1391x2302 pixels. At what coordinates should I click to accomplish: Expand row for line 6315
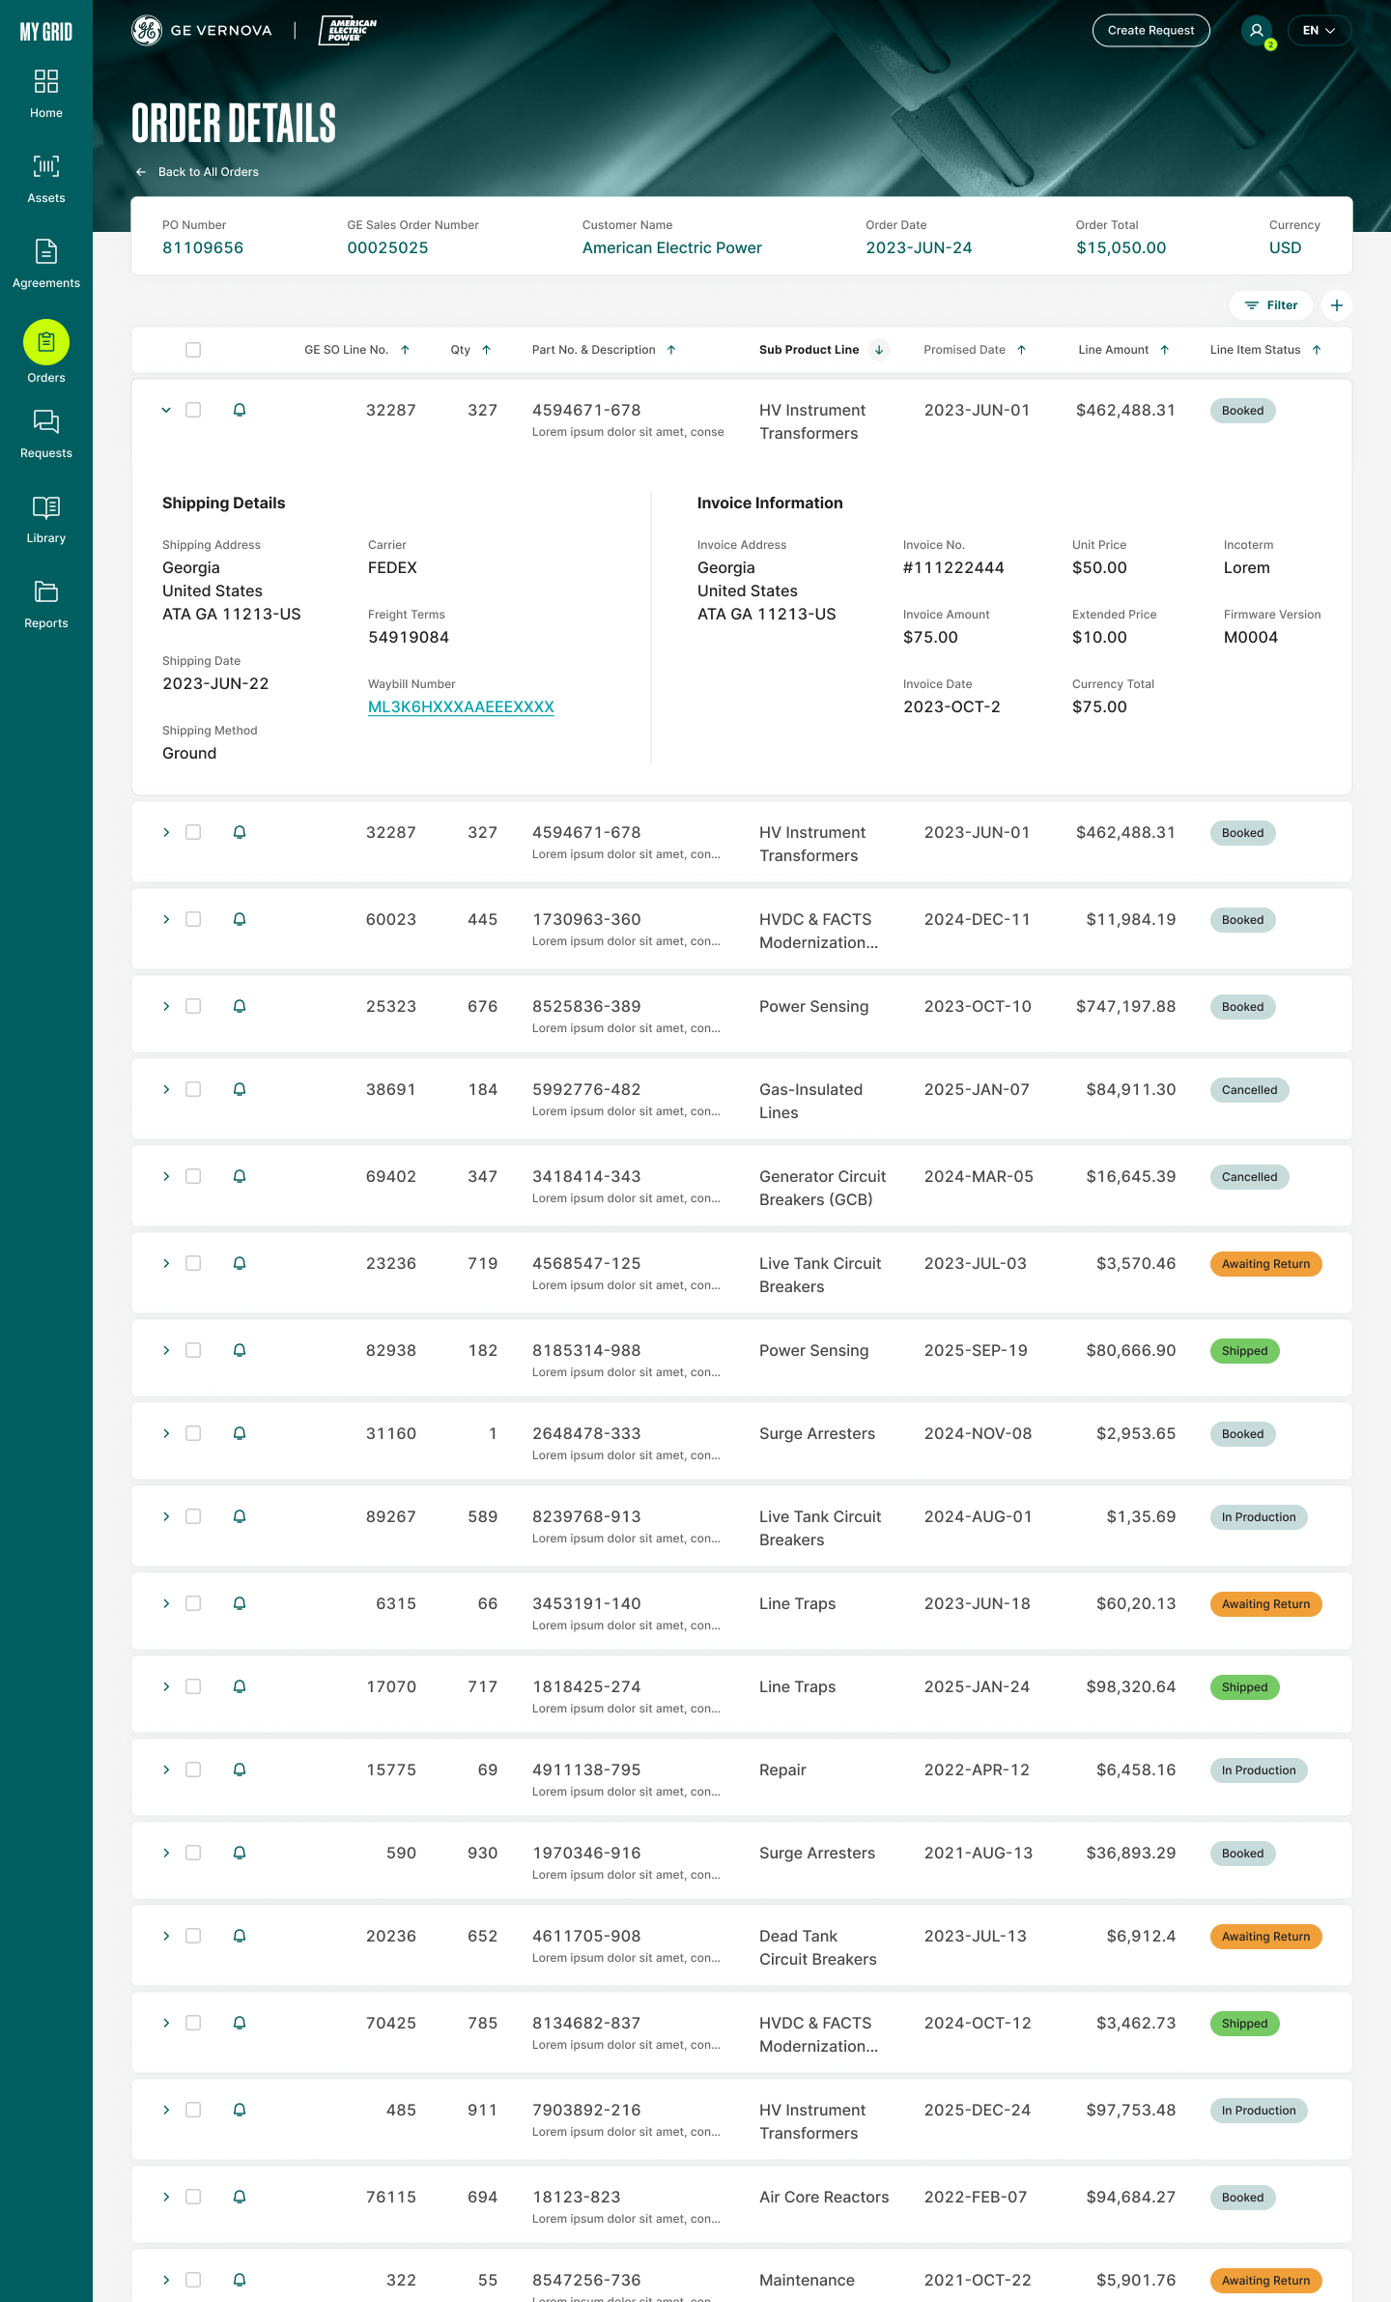pos(166,1603)
